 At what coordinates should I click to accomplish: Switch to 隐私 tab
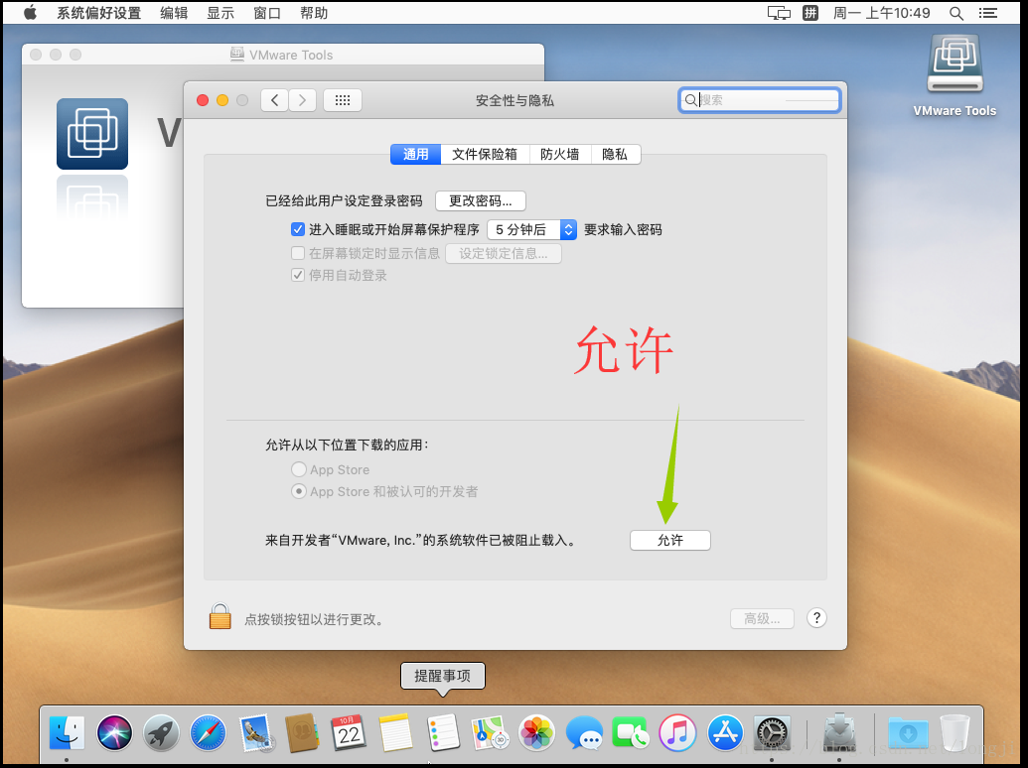tap(615, 155)
